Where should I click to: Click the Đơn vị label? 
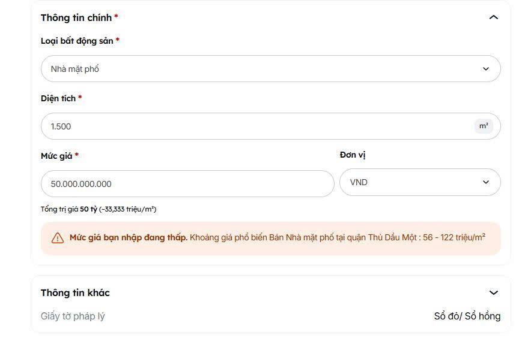(353, 155)
